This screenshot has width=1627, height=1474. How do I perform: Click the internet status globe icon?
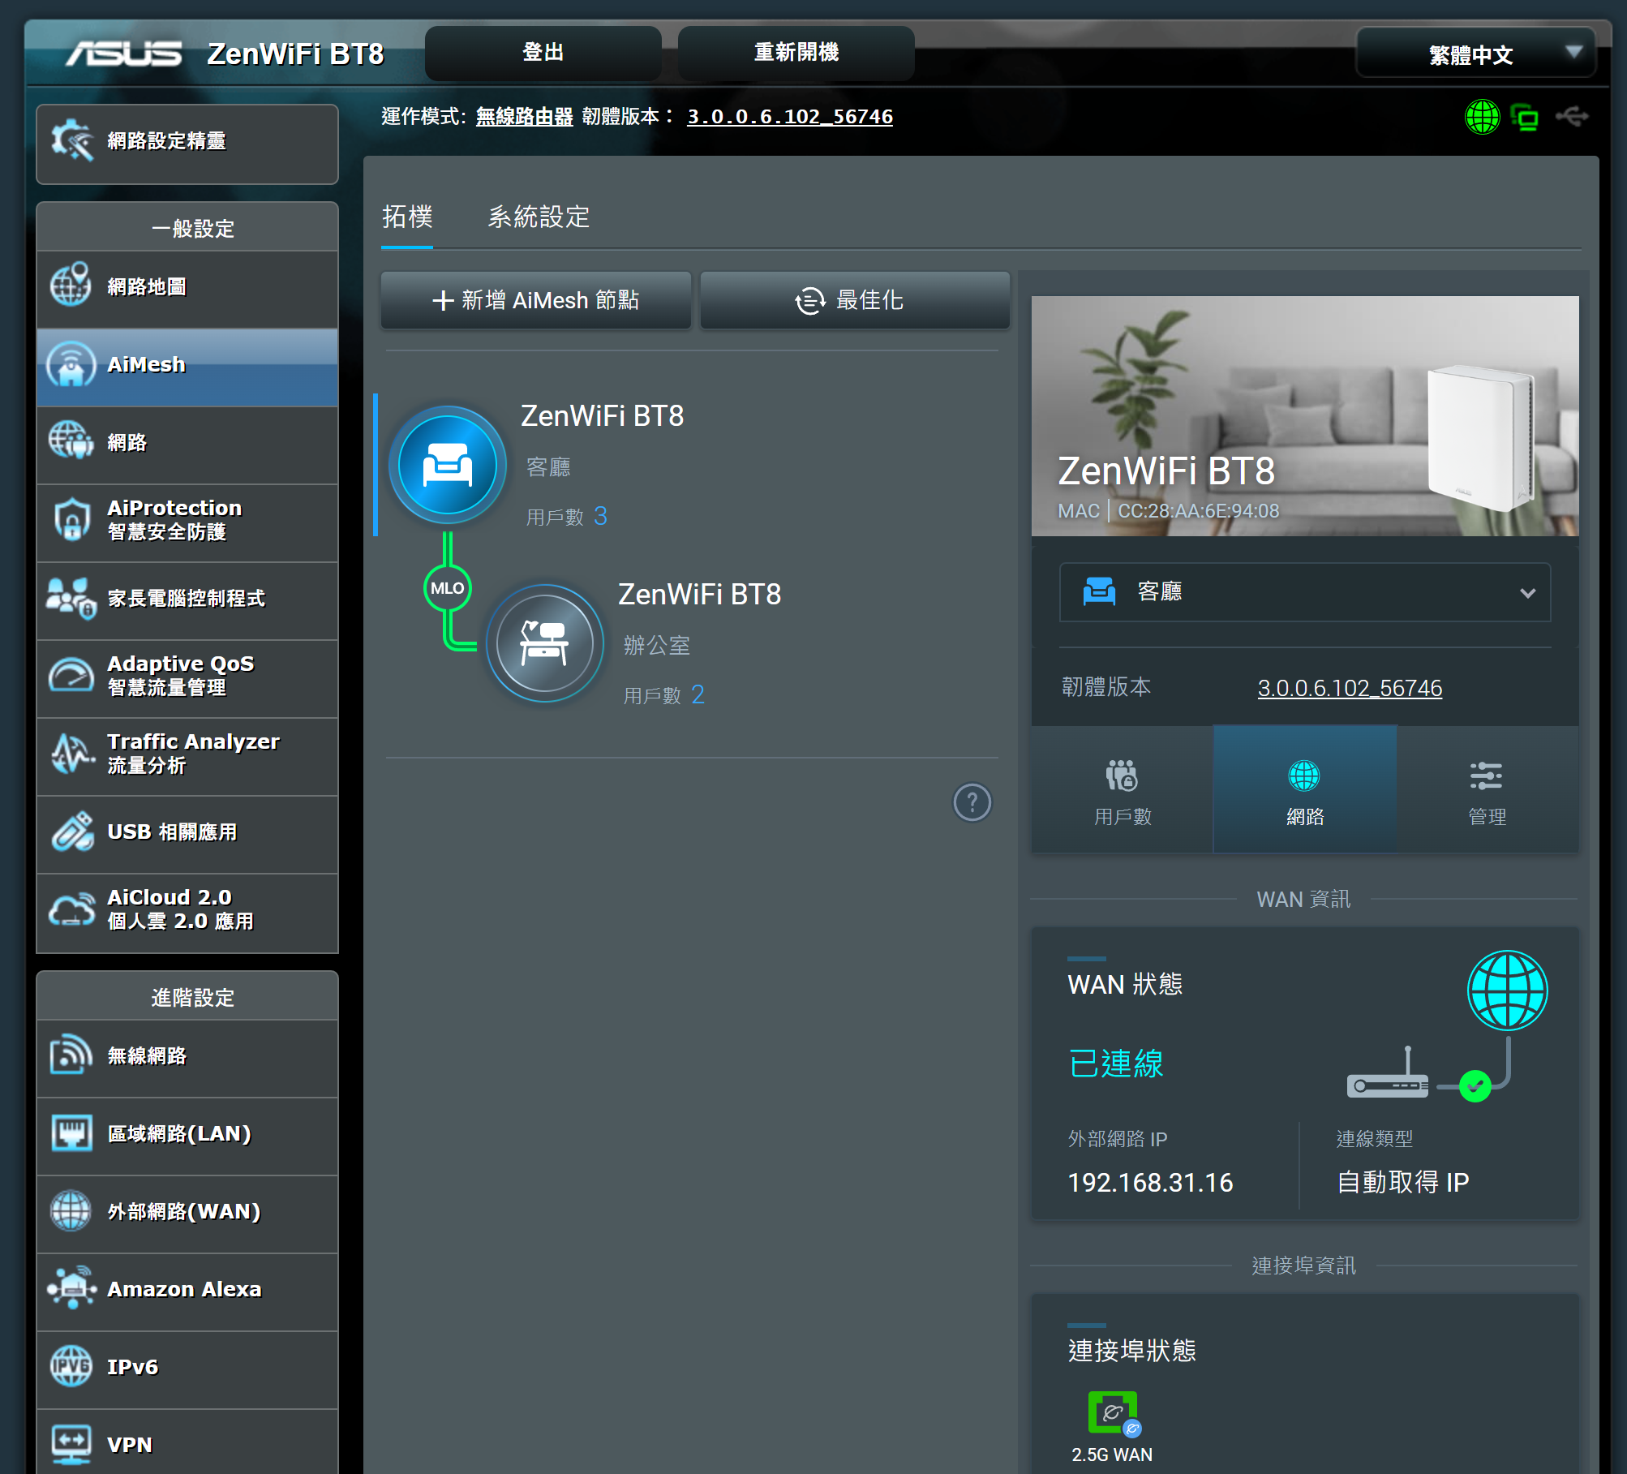tap(1482, 118)
